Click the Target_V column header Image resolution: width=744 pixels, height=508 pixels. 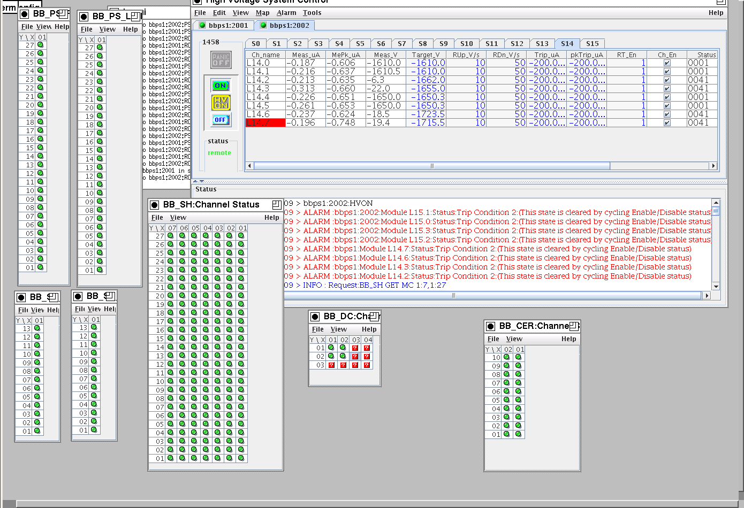[426, 55]
